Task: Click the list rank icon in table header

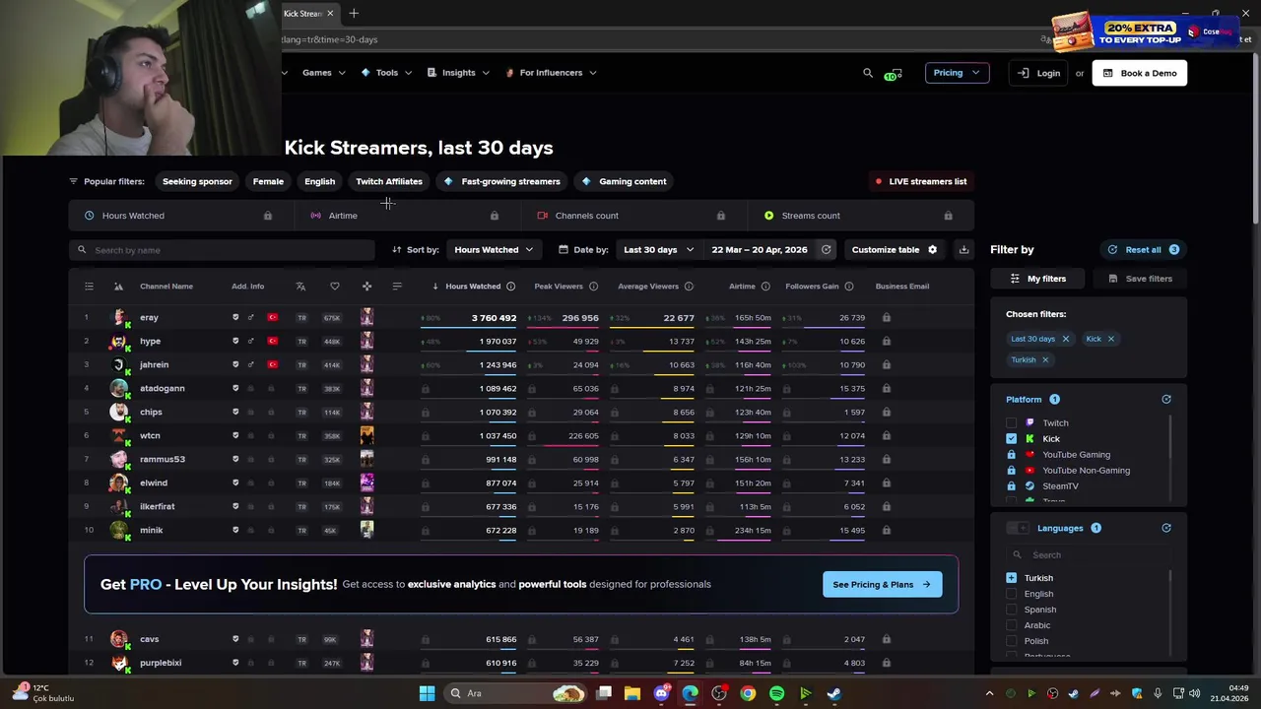Action: 89,287
